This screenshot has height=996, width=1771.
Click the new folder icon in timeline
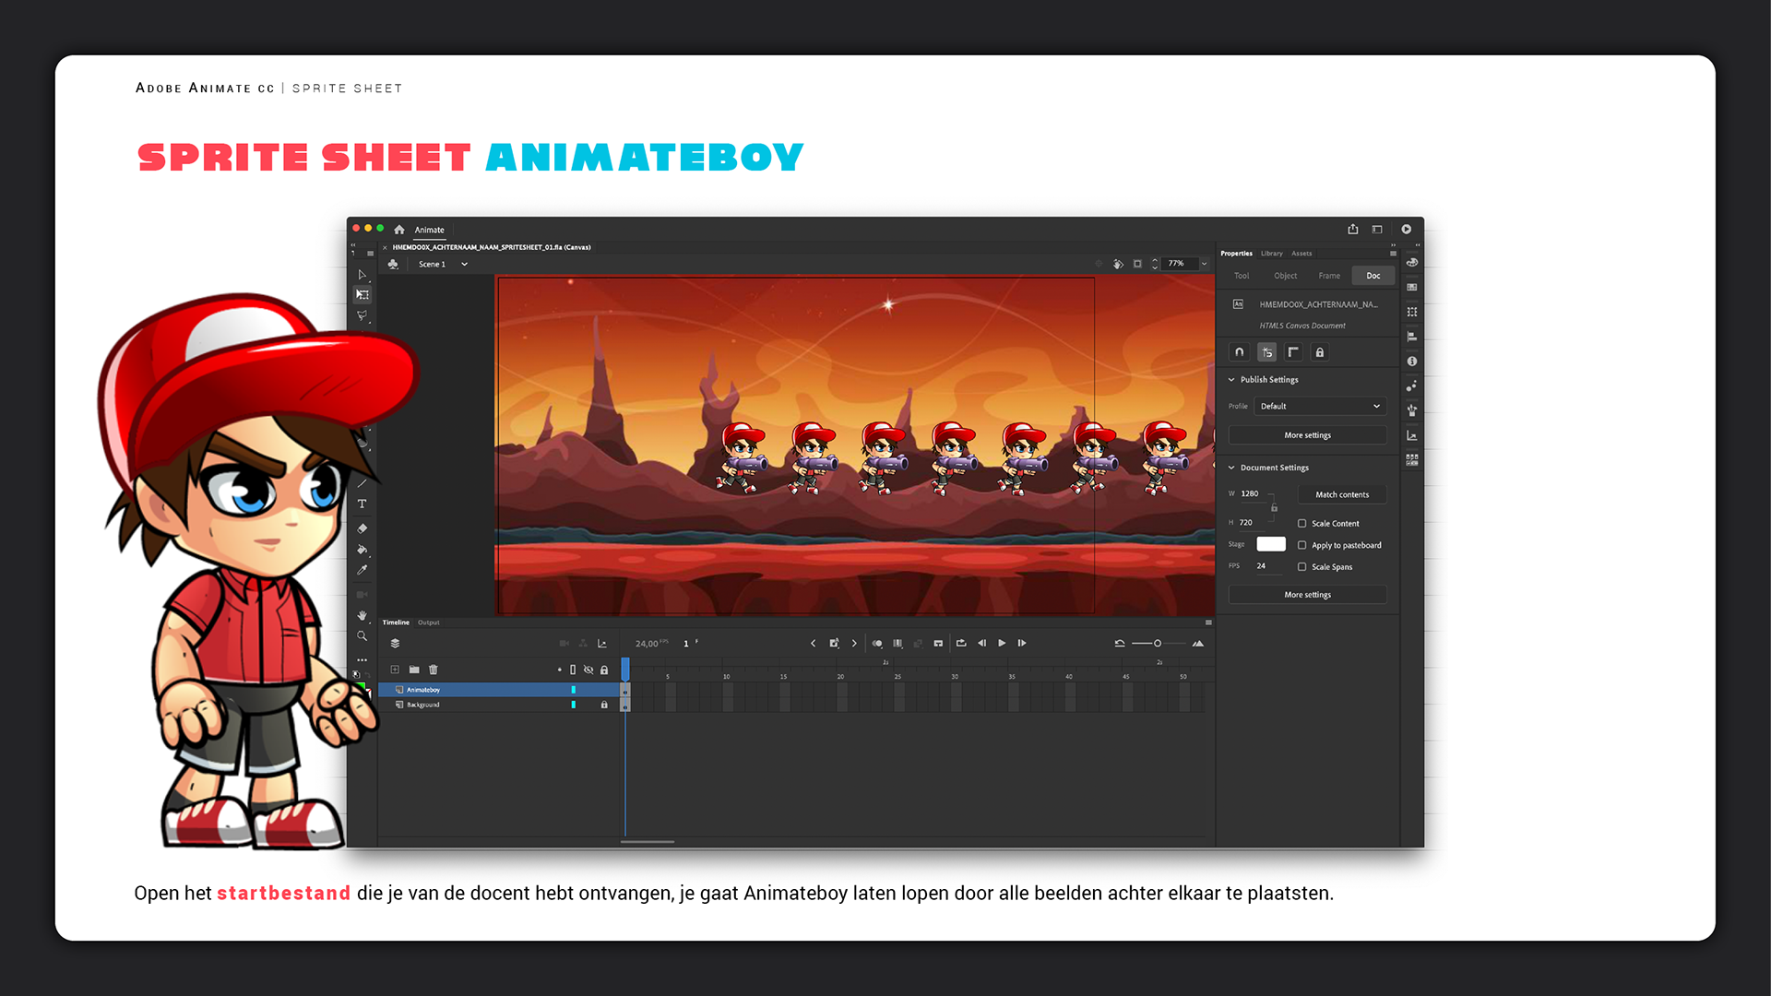coord(414,670)
